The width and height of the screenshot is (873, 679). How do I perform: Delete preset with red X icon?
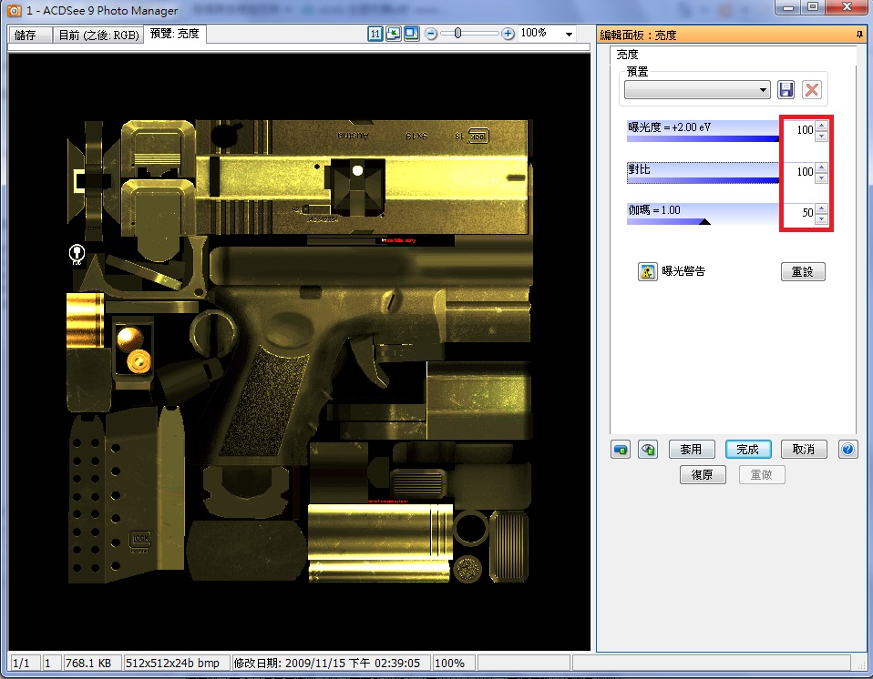coord(812,89)
